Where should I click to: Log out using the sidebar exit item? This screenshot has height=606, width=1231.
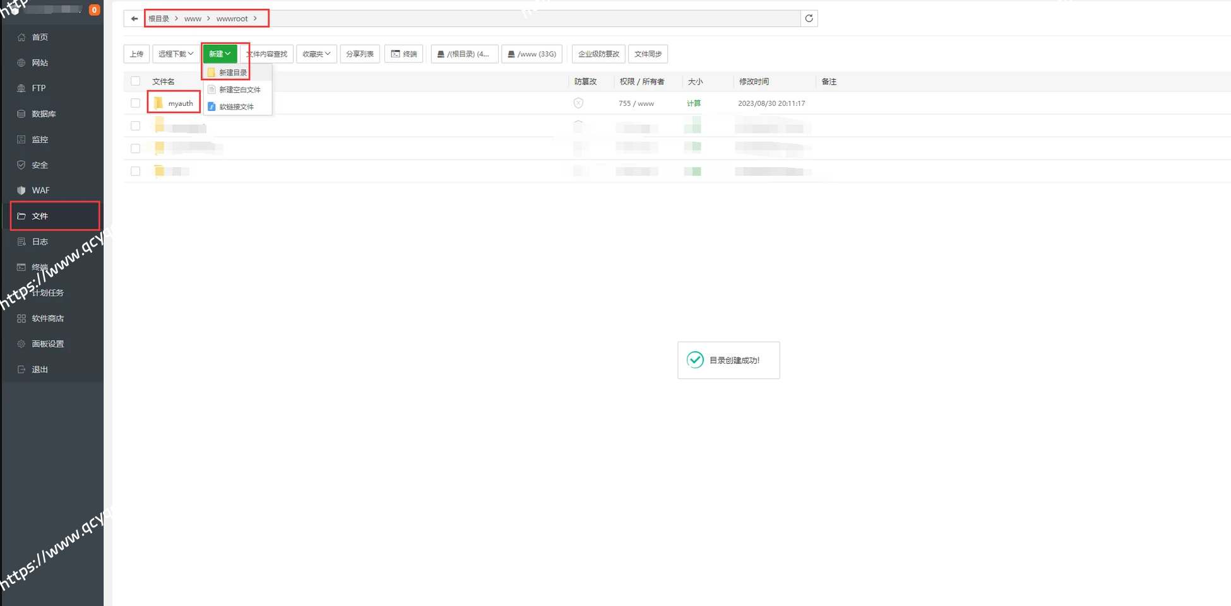pos(40,370)
